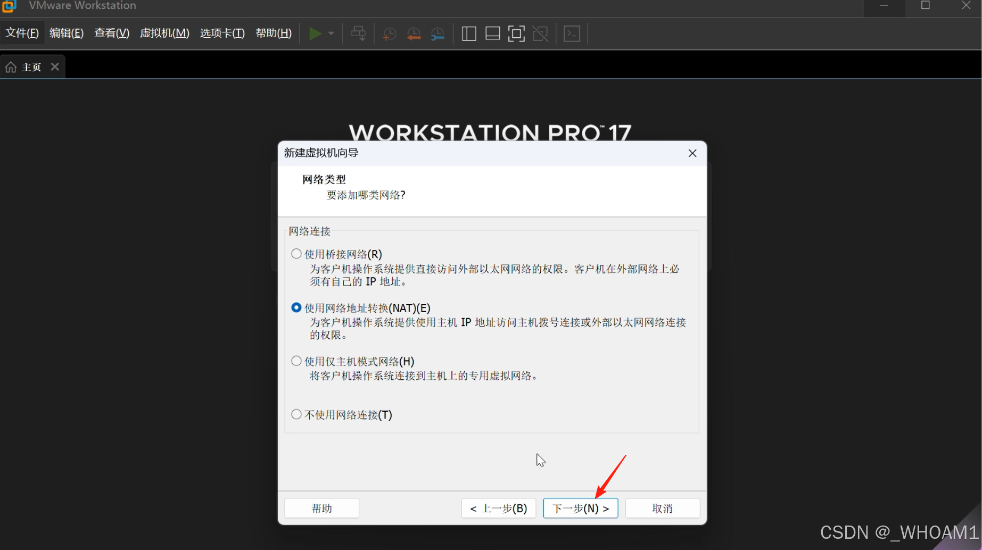
Task: Click the 取消 cancel button
Action: 662,508
